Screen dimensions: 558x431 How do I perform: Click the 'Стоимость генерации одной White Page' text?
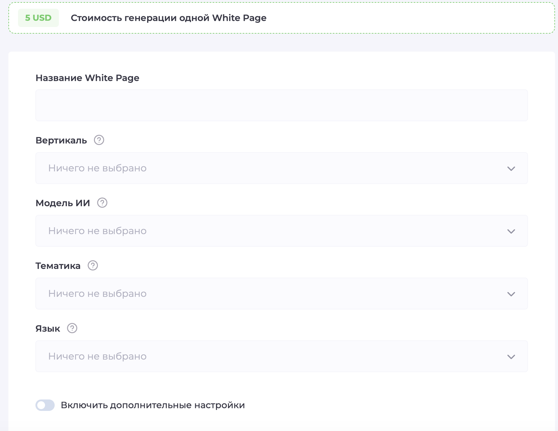(x=168, y=18)
